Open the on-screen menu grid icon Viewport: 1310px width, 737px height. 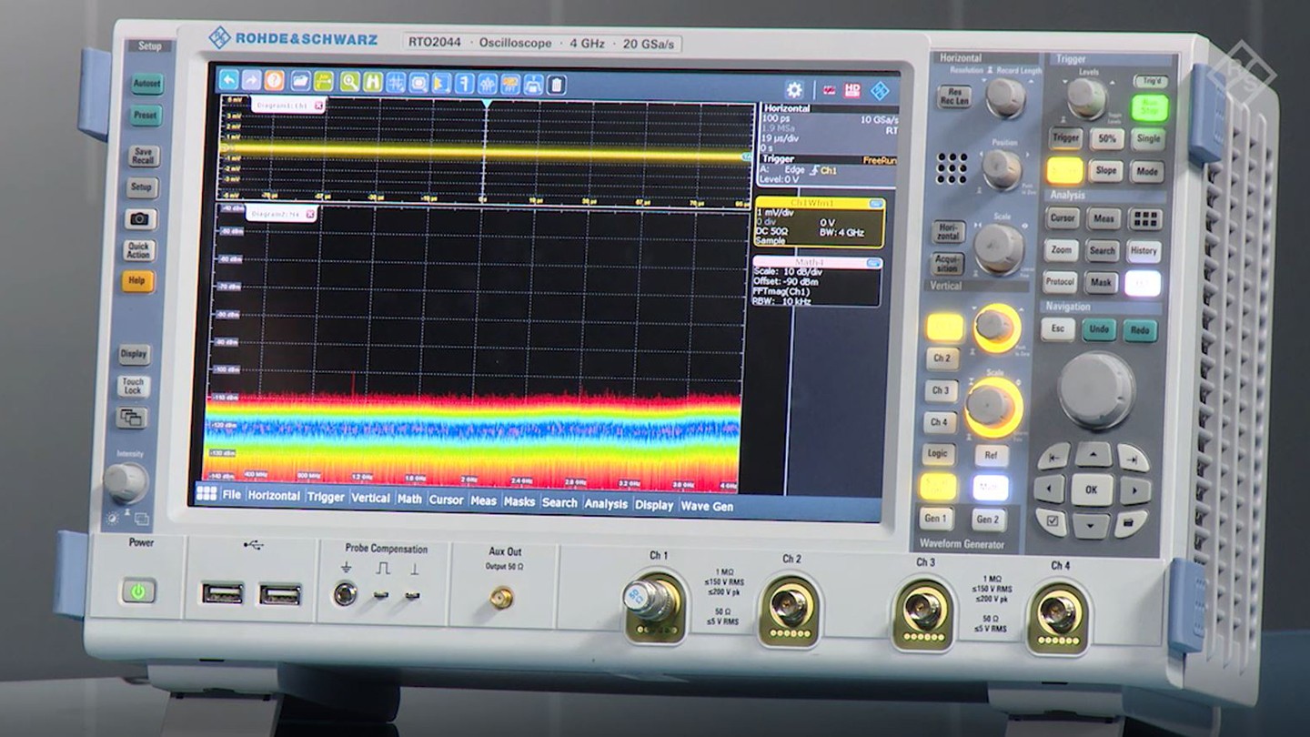[206, 493]
